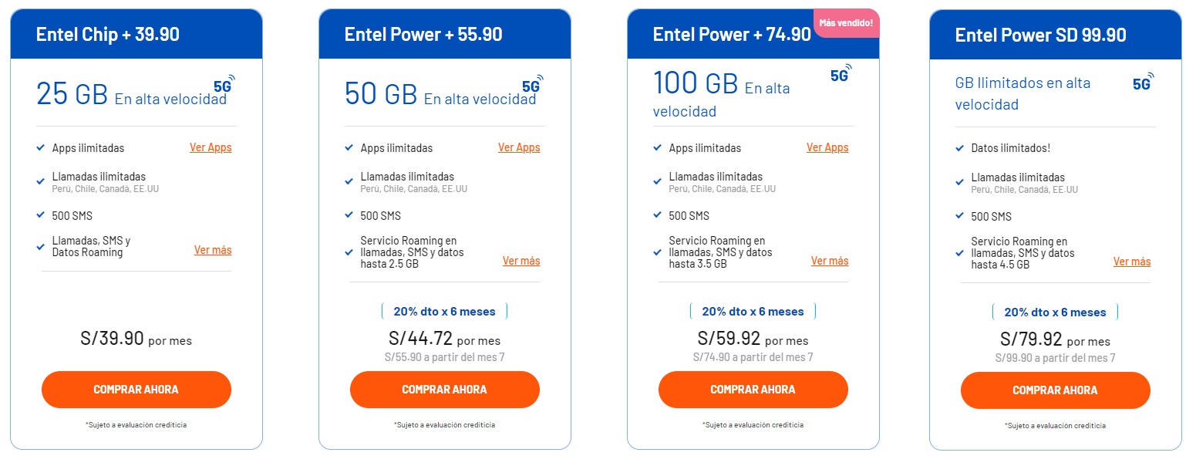Image resolution: width=1196 pixels, height=466 pixels.
Task: Click the checkmark beside Apps ilimitadas on the 25 GB plan
Action: tap(42, 147)
